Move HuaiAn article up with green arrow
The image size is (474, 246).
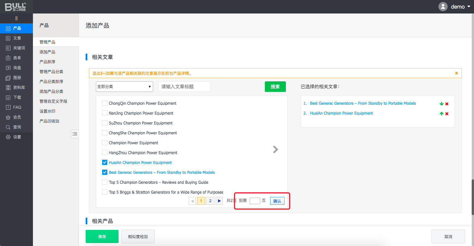(441, 114)
